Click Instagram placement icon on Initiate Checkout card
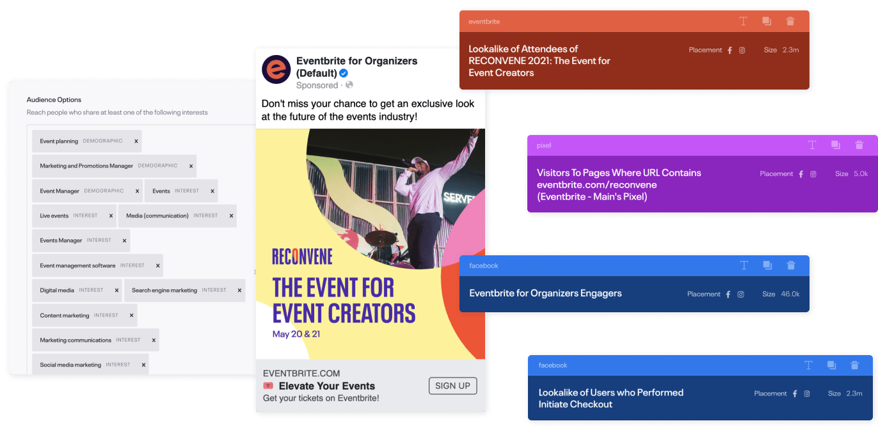 [808, 394]
